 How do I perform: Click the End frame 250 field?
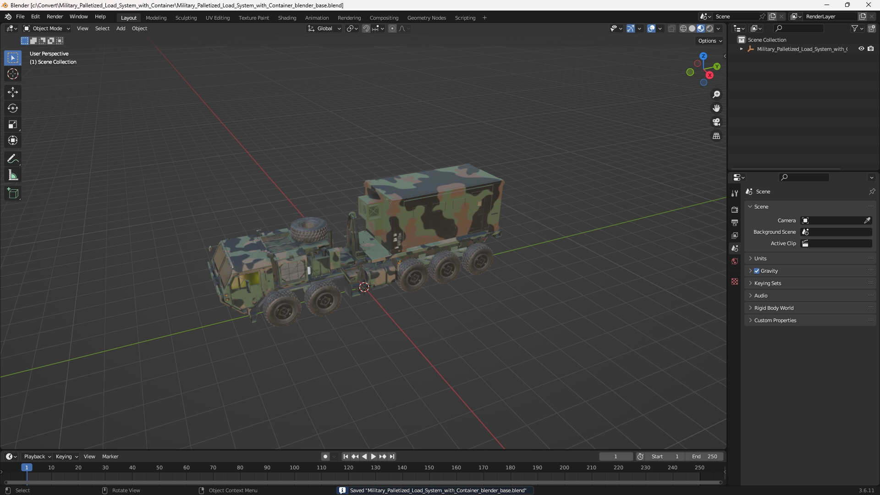click(704, 456)
